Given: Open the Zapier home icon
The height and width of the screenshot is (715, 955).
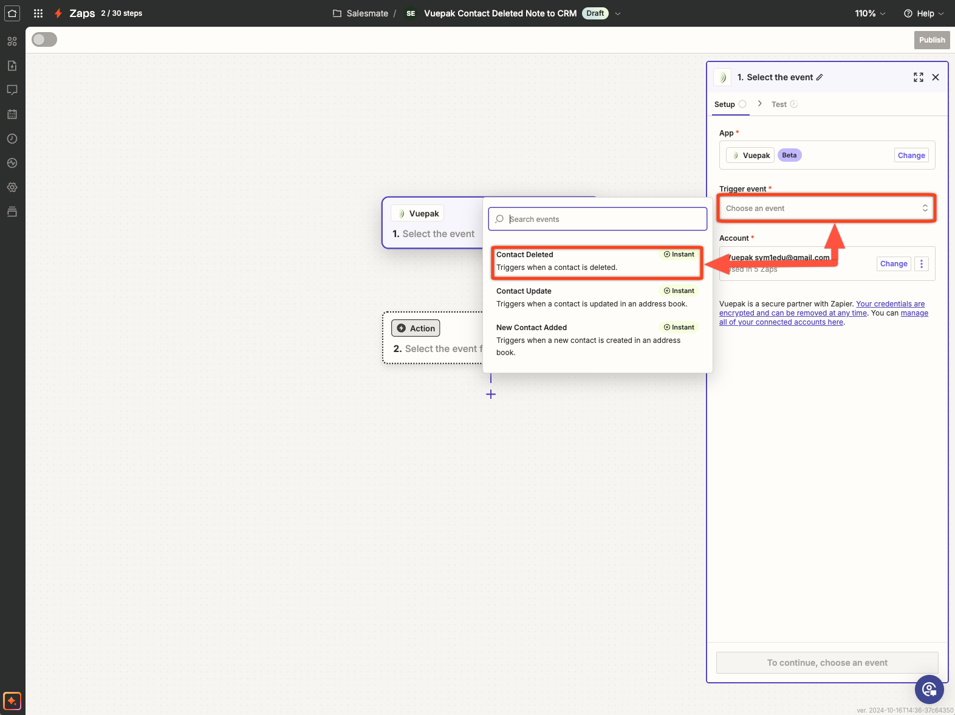Looking at the screenshot, I should point(12,13).
